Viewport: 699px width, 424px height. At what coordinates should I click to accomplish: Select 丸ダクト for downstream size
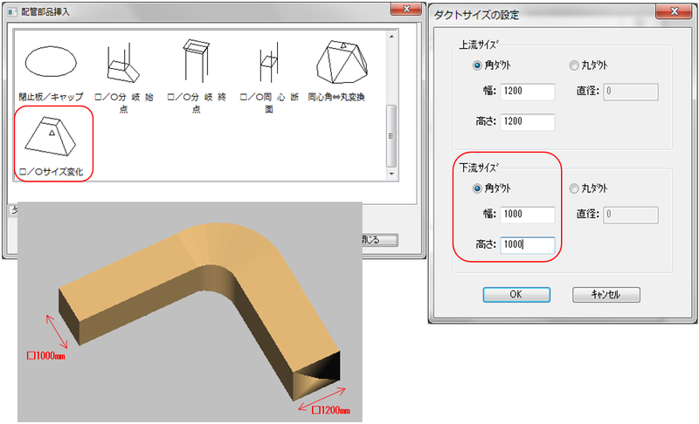574,188
